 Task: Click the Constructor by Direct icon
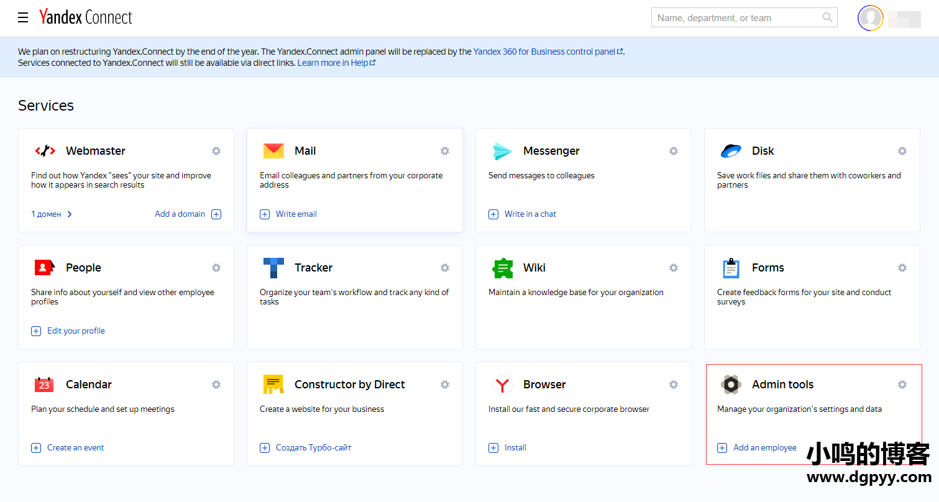[x=273, y=385]
